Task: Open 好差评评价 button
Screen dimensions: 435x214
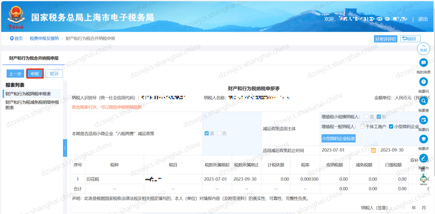Action: [385, 39]
